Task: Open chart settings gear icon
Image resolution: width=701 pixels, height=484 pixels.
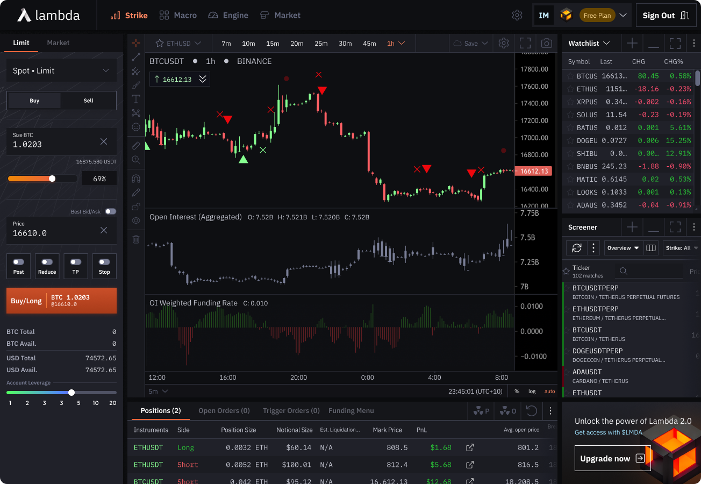Action: [x=504, y=44]
